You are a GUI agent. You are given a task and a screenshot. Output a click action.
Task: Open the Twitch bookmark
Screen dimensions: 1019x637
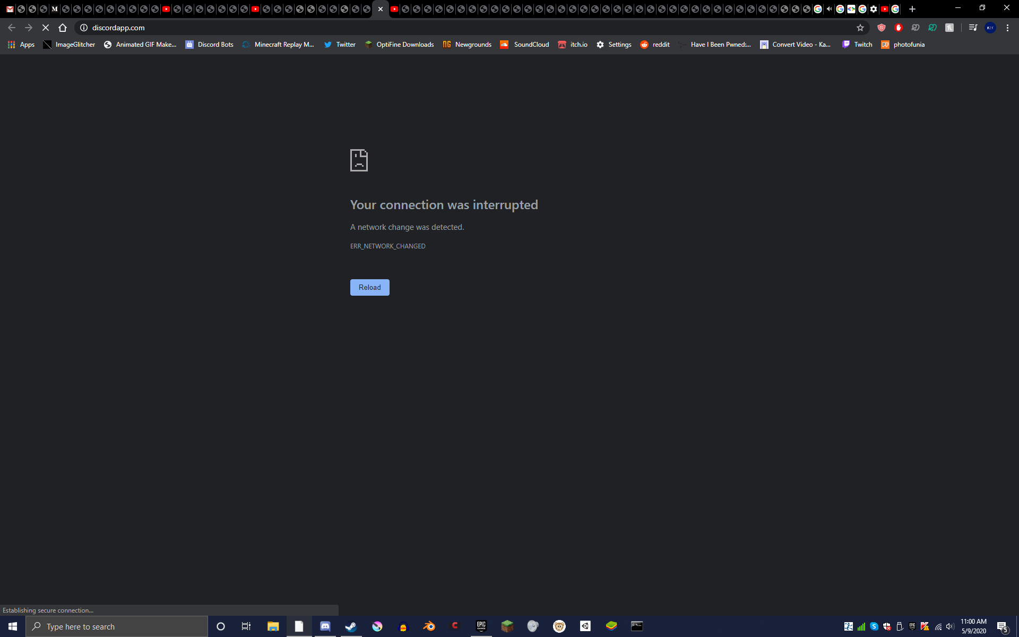(857, 45)
